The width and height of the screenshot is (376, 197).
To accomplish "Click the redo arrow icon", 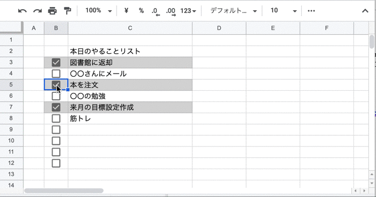I will [38, 11].
